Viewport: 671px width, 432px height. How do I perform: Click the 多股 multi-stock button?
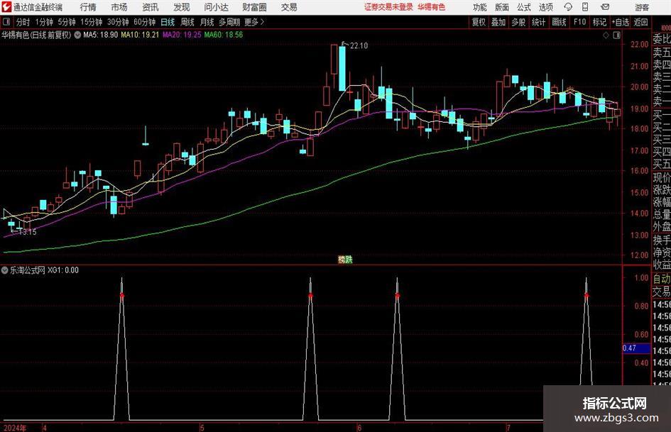[518, 22]
